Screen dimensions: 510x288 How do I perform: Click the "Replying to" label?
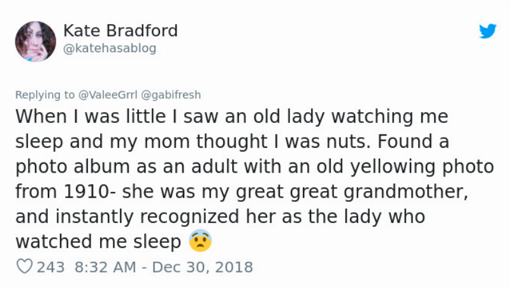point(45,95)
